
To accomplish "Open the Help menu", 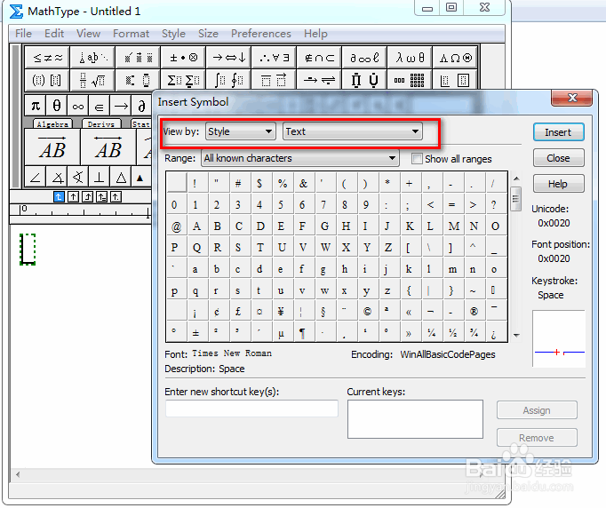I will (x=315, y=34).
